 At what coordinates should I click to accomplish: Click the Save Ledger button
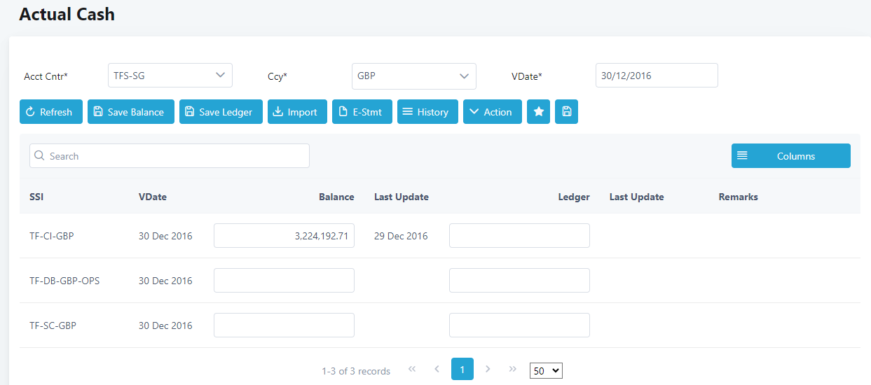(x=221, y=112)
